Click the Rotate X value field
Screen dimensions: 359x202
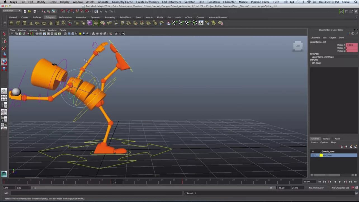(x=351, y=45)
